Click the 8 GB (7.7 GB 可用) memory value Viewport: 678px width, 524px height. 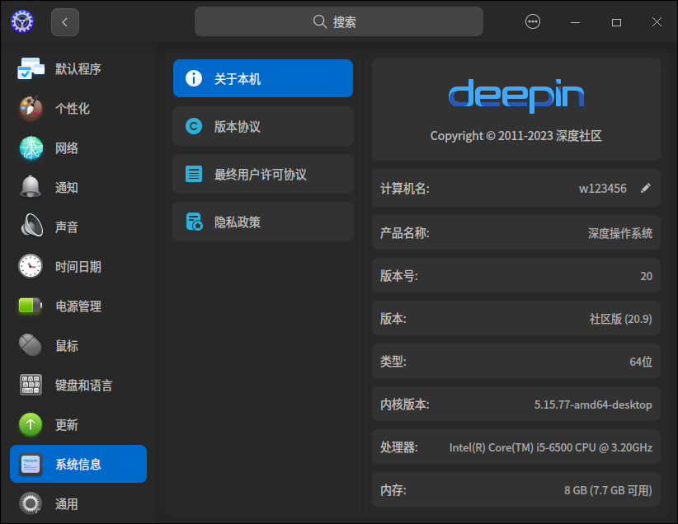[x=608, y=490]
